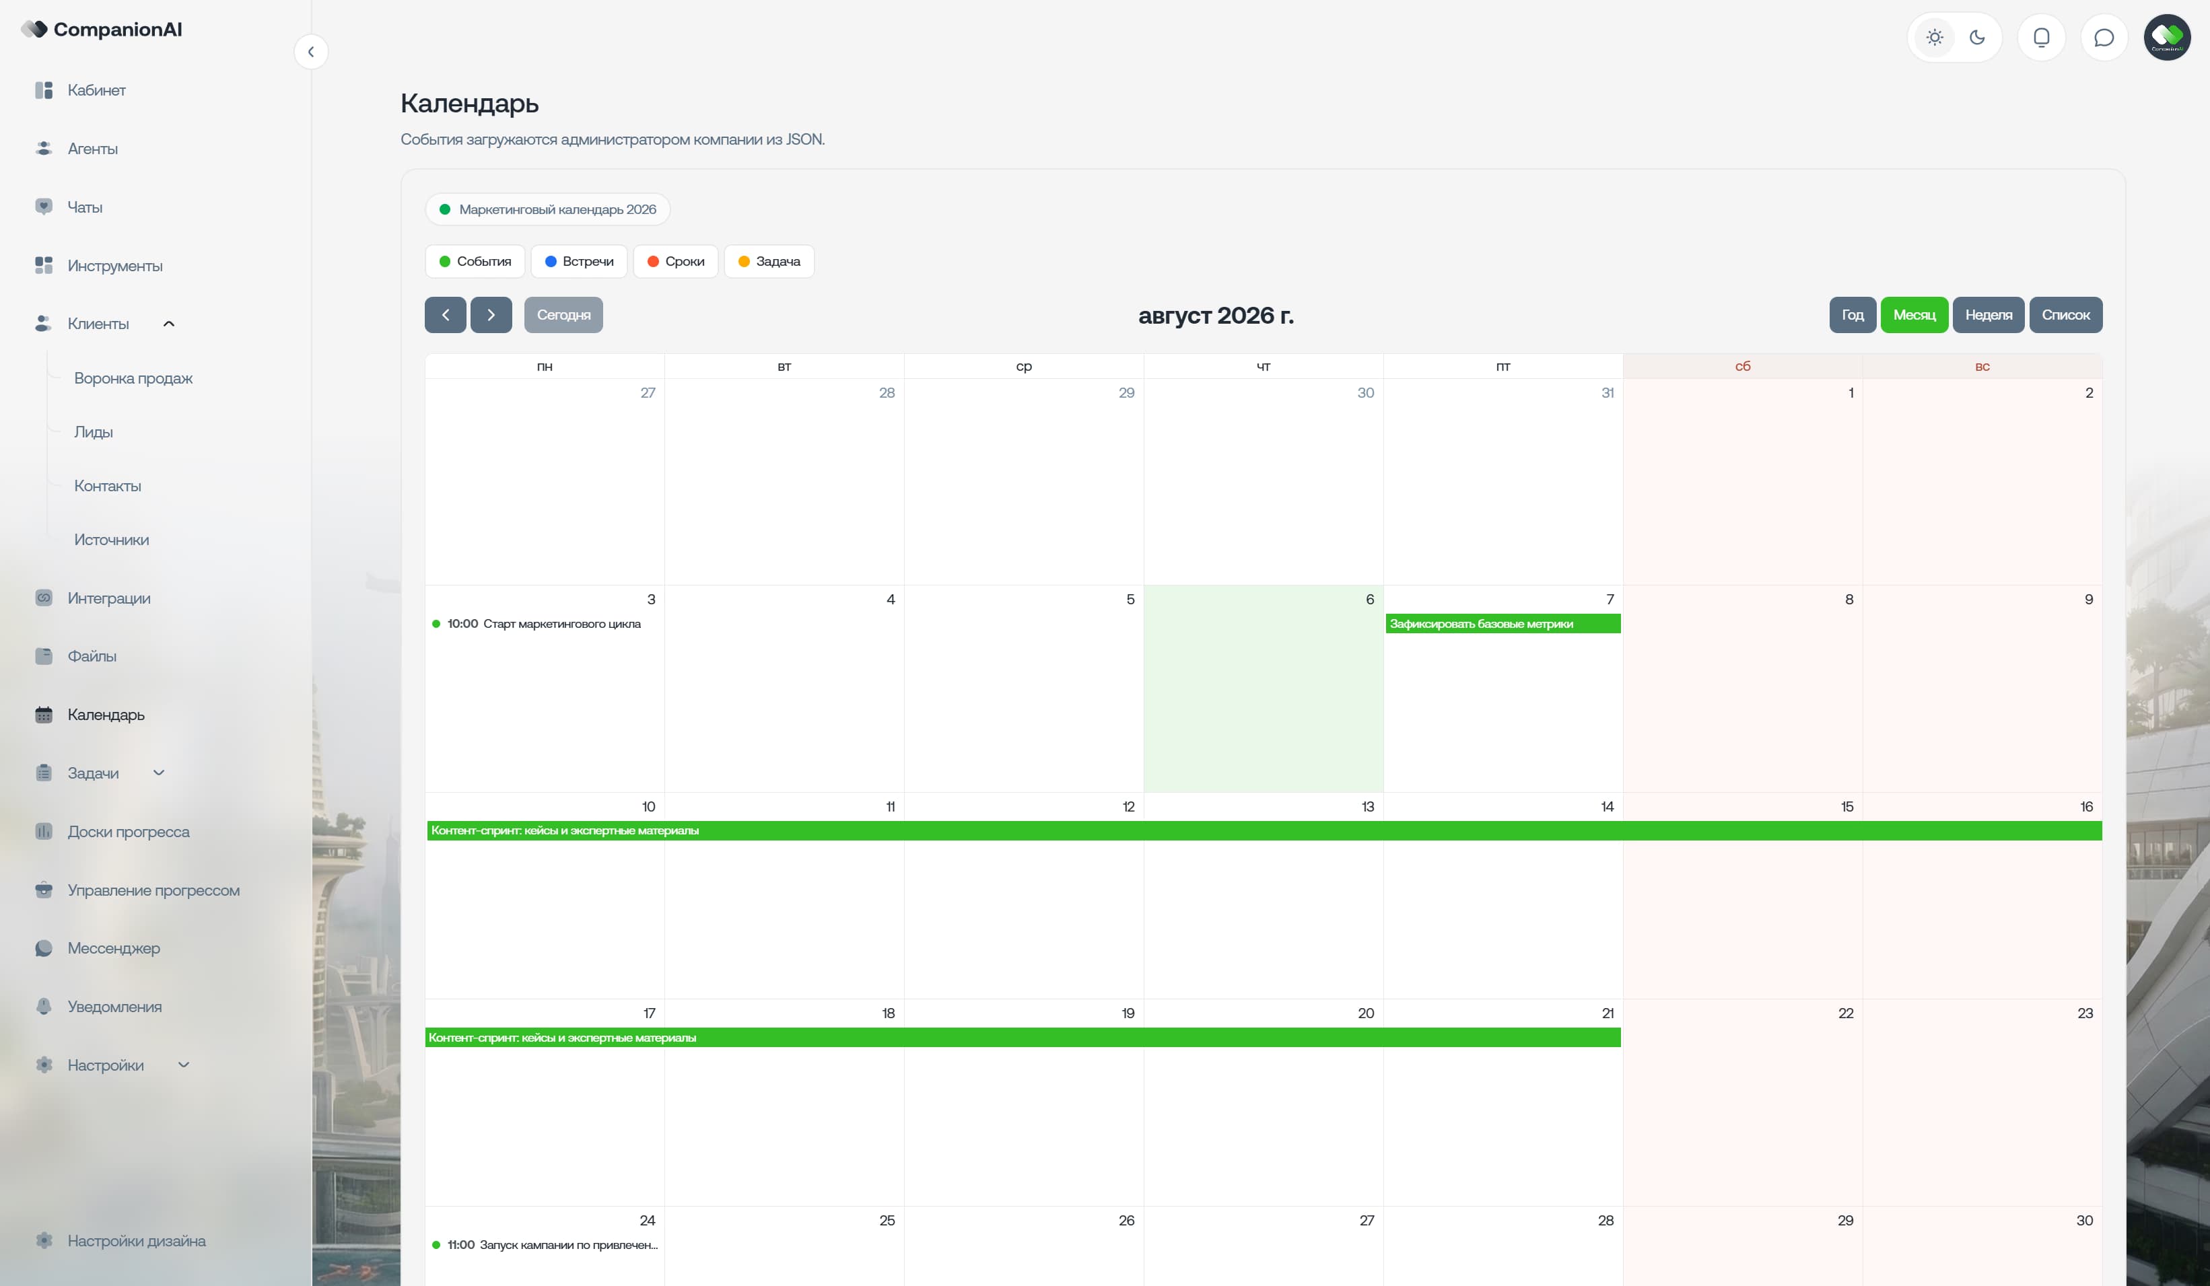Open Инструменты menu item
2210x1286 pixels.
coord(115,266)
